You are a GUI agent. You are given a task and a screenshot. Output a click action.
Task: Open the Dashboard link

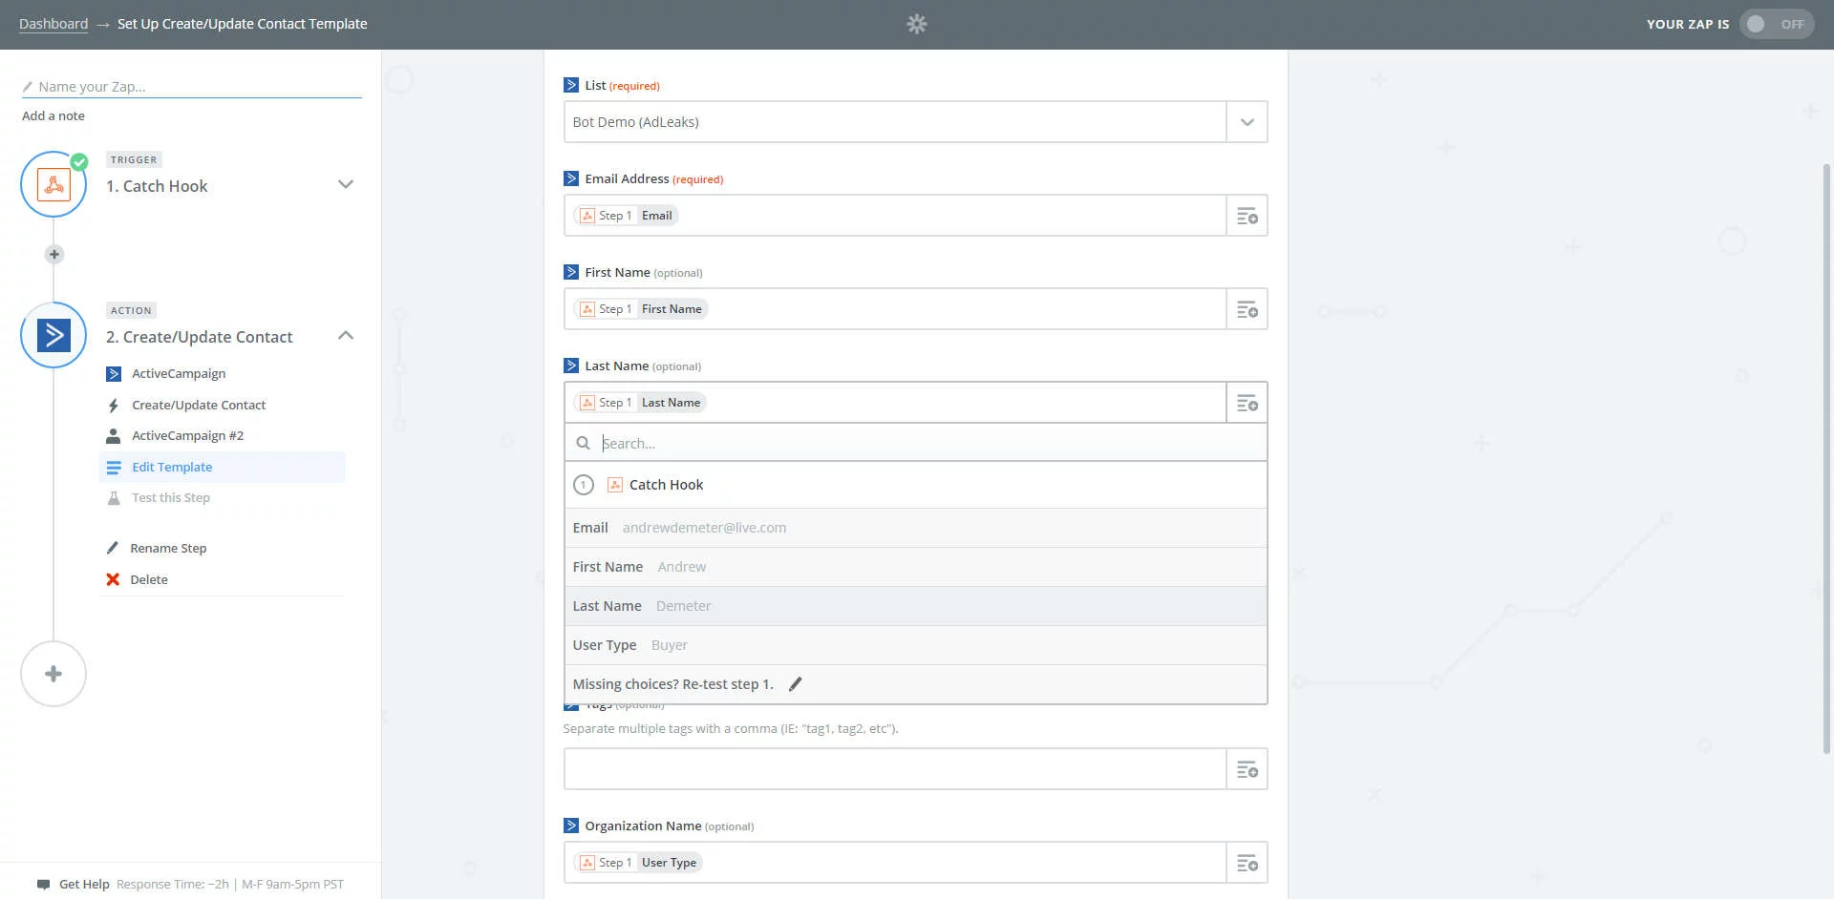(53, 24)
